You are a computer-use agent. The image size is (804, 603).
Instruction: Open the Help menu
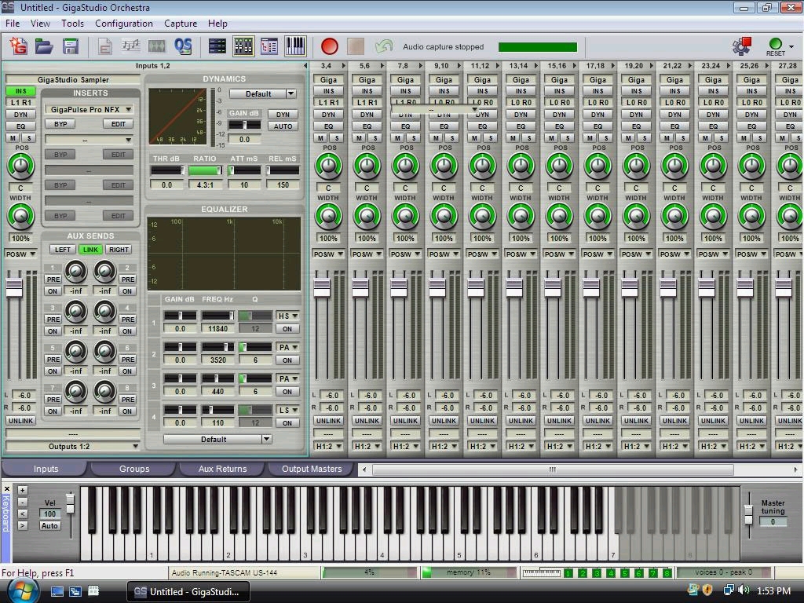coord(217,24)
